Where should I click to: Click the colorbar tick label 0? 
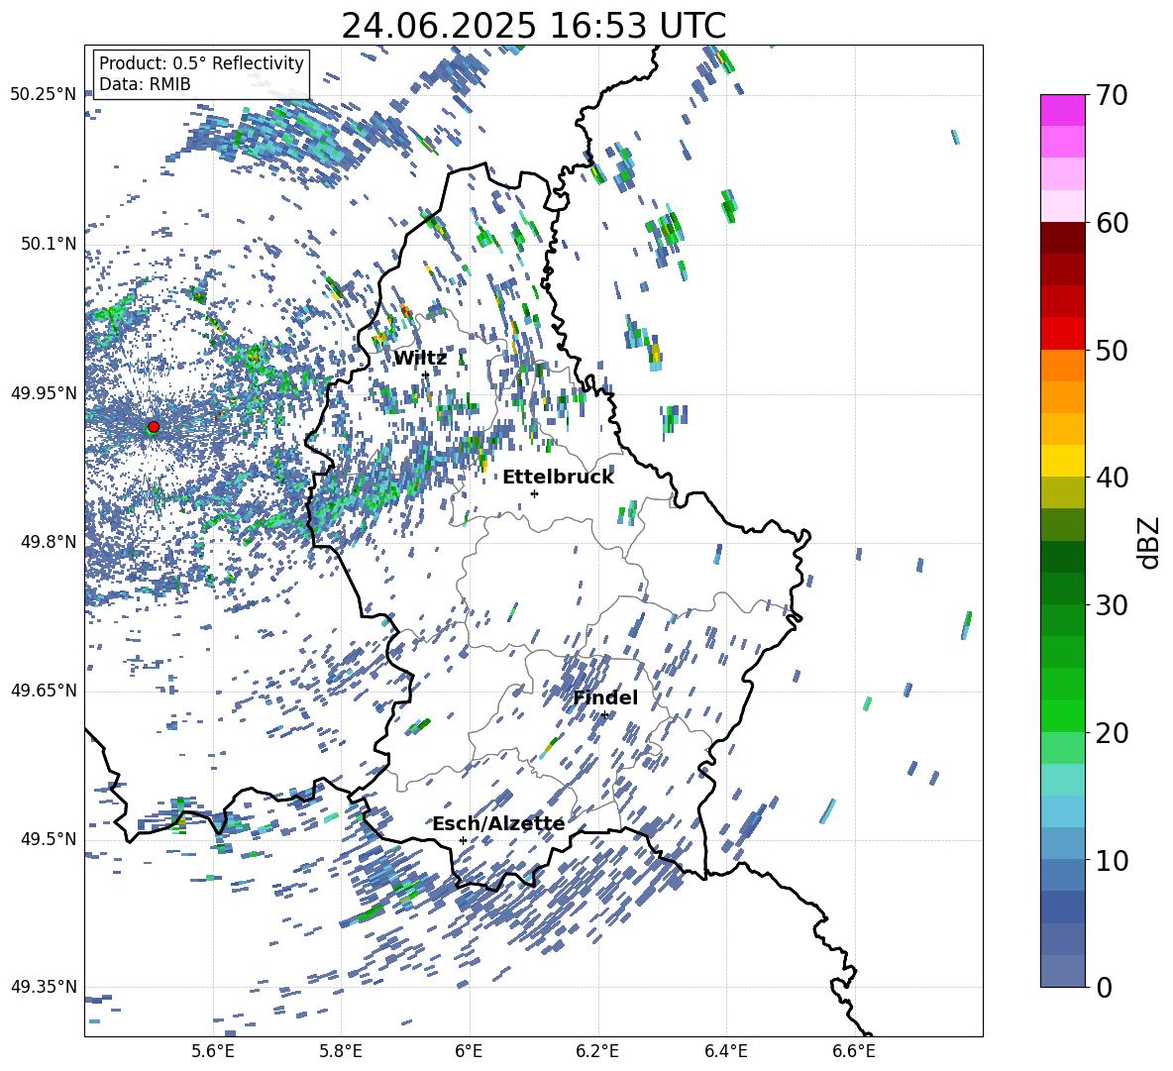1103,987
